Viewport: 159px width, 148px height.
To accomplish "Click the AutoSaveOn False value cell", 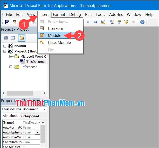I will click(31, 137).
